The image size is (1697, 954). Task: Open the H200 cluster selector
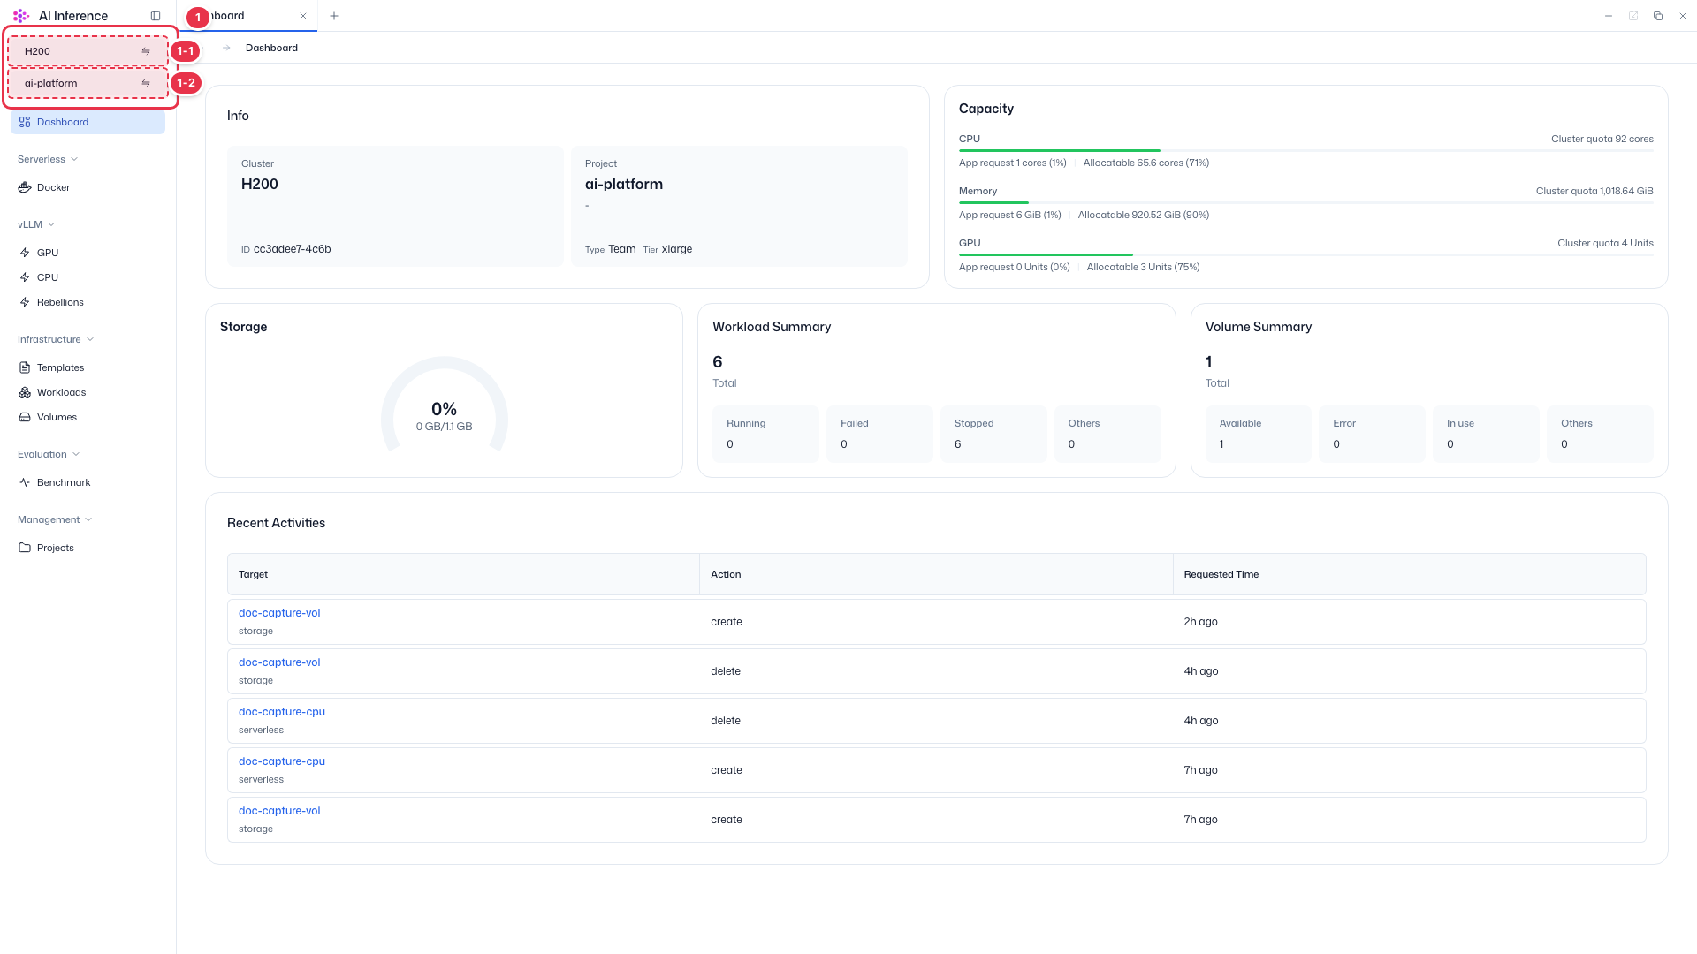(88, 51)
